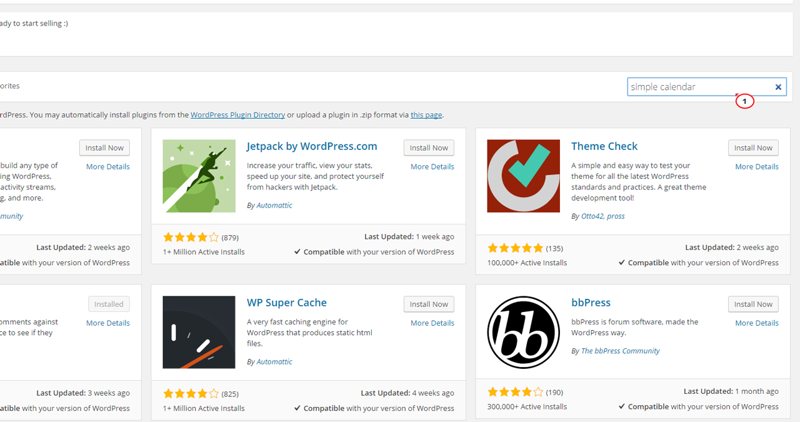Follow the WordPress Plugin Directory link

(238, 115)
